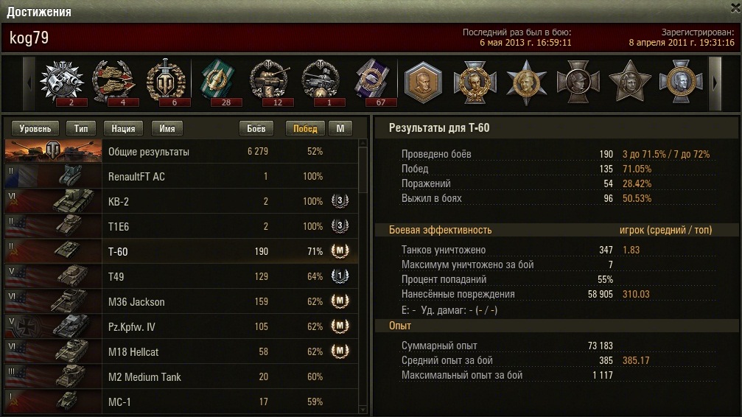Click the Тип sort button

click(81, 128)
